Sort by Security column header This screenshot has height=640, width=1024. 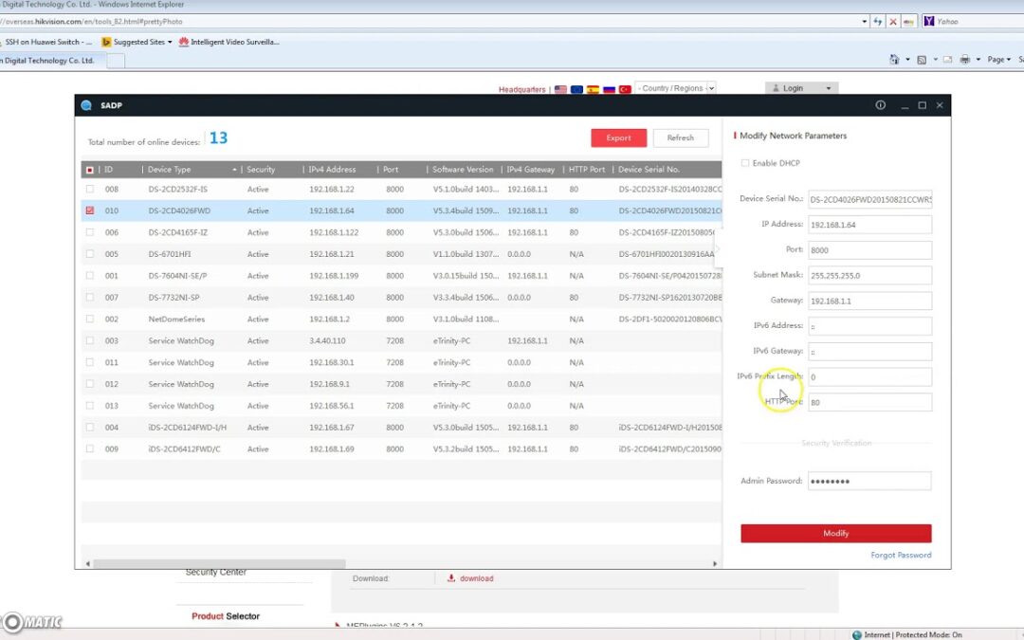[x=262, y=169]
